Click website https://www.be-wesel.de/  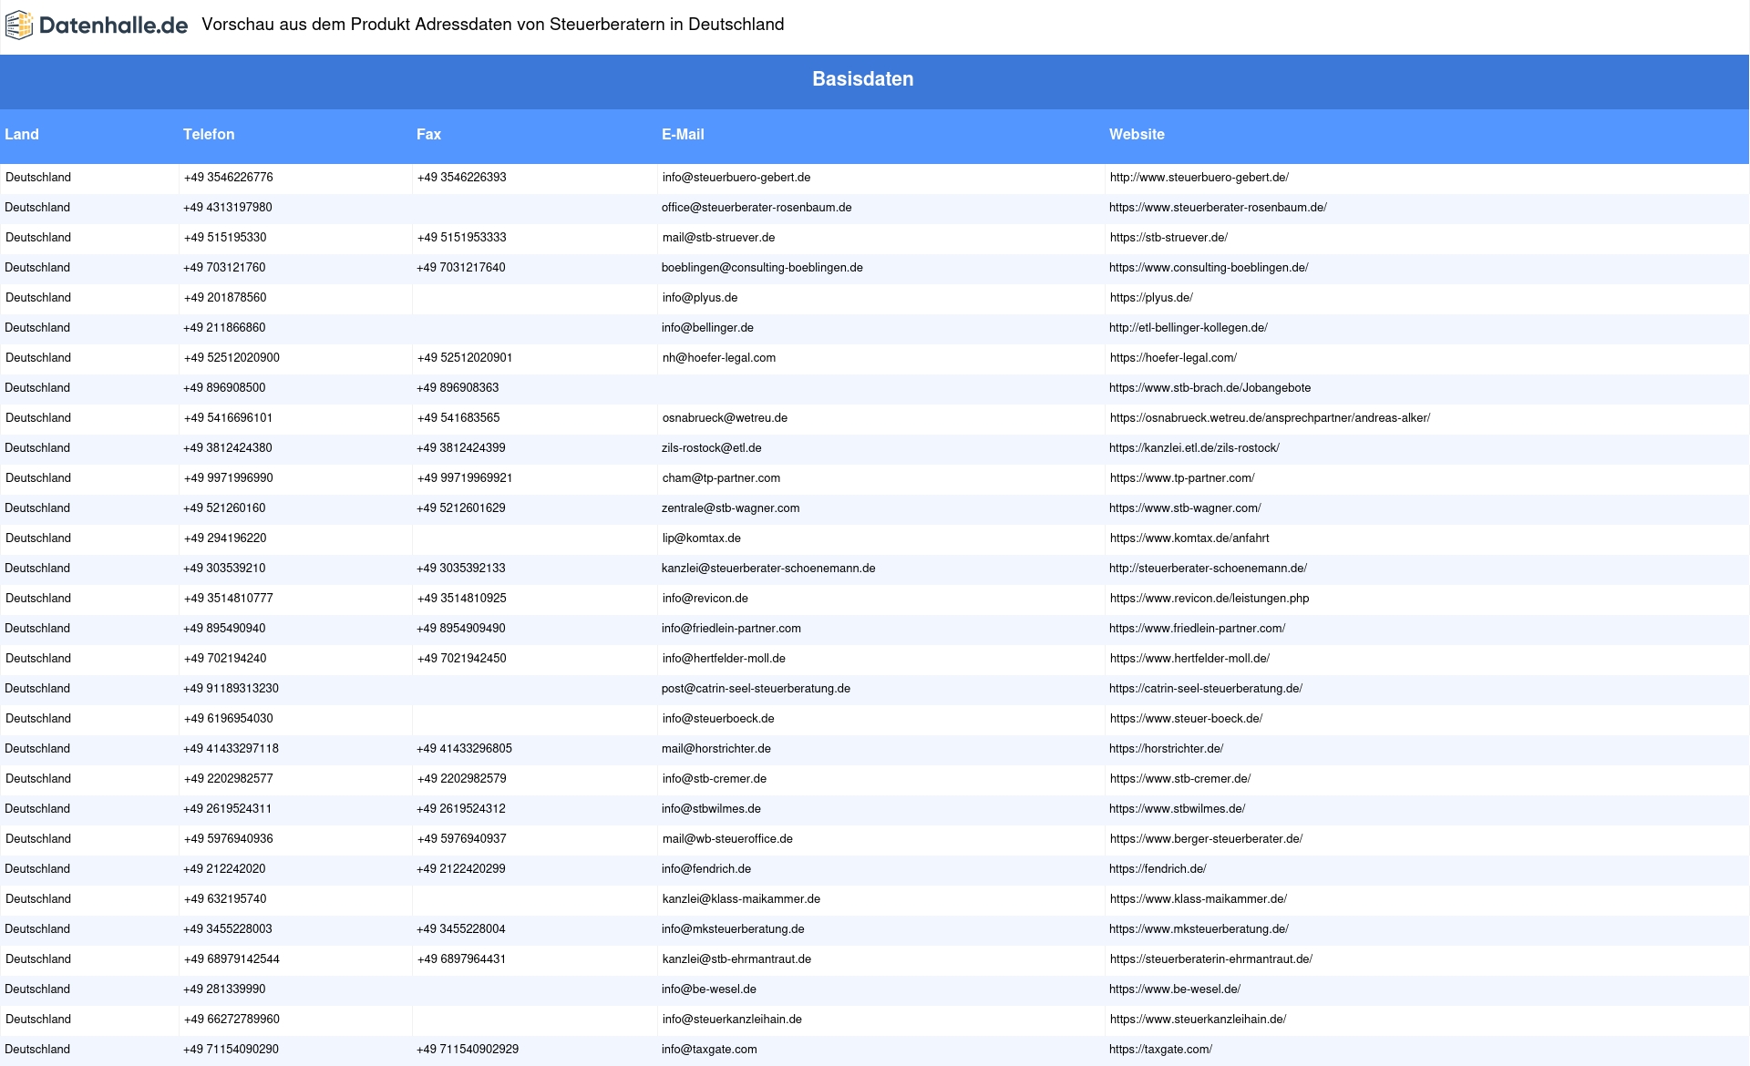[x=1175, y=989]
